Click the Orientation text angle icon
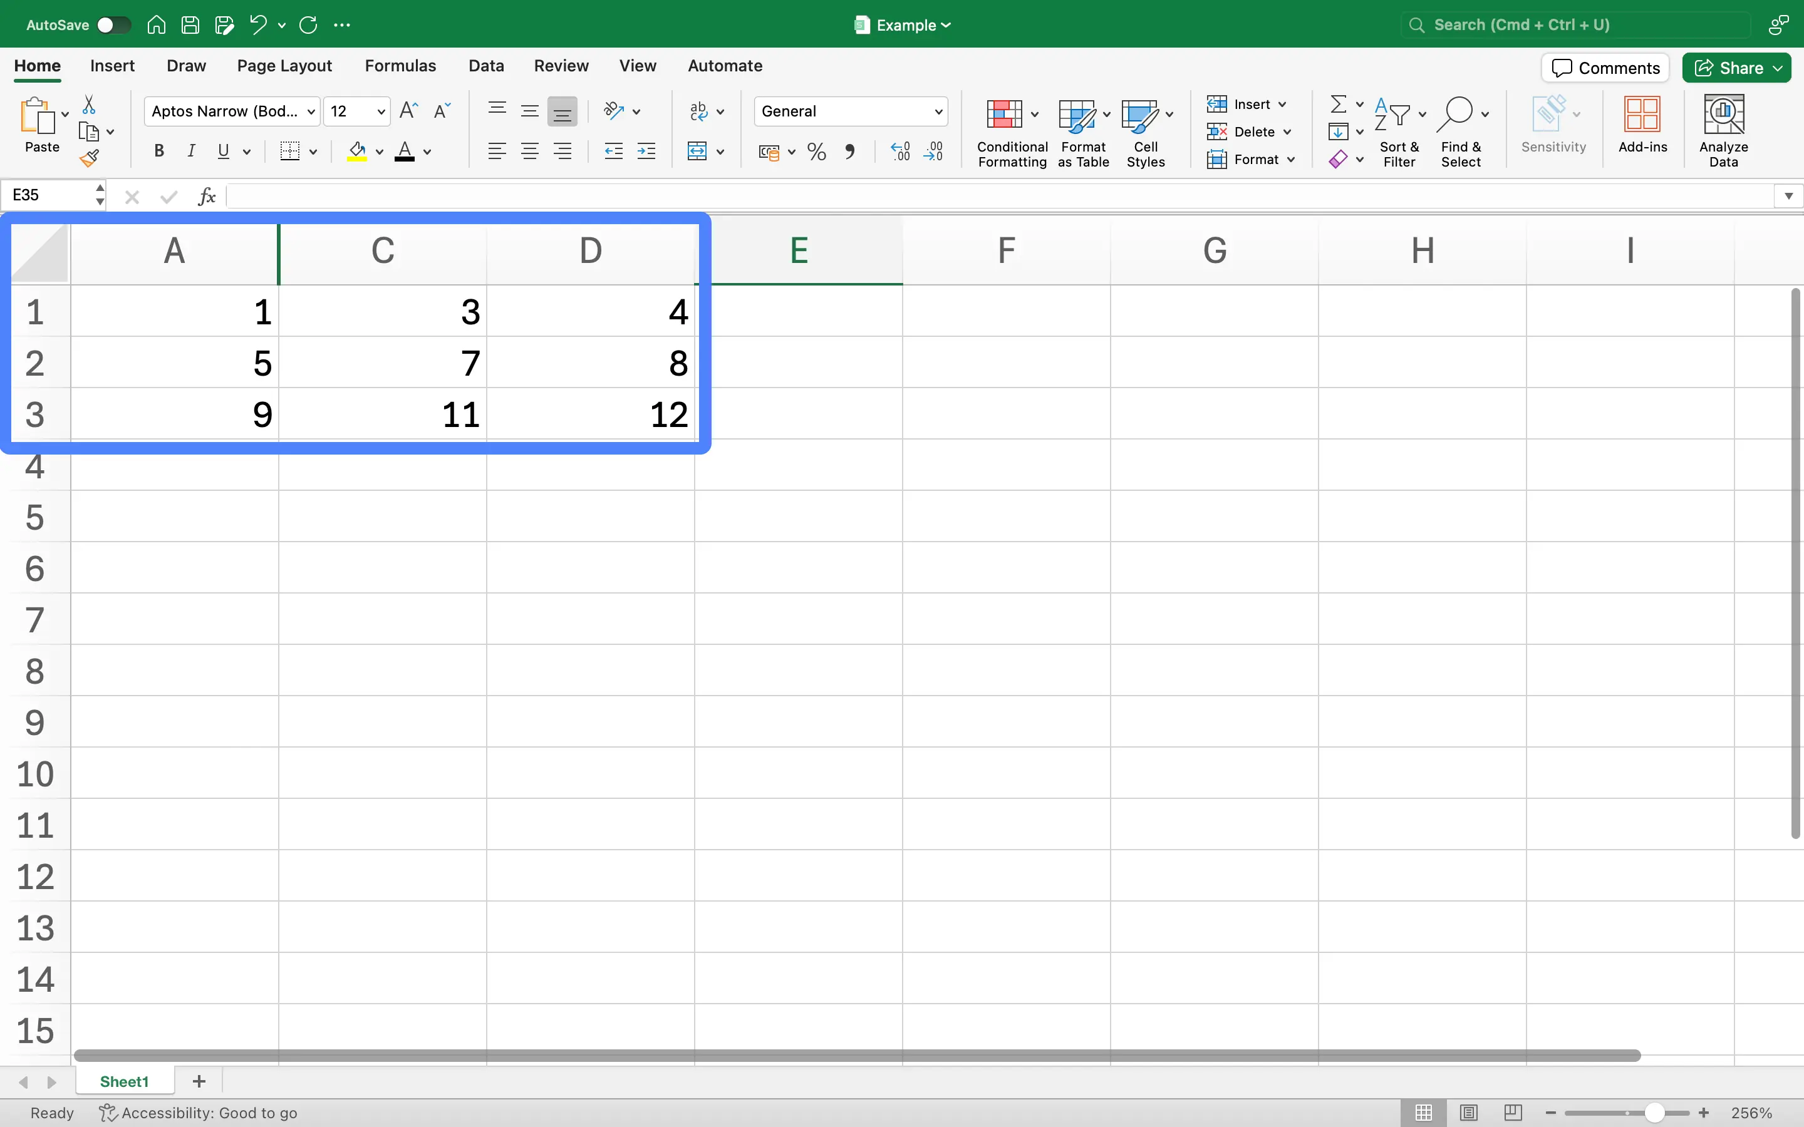 613,111
